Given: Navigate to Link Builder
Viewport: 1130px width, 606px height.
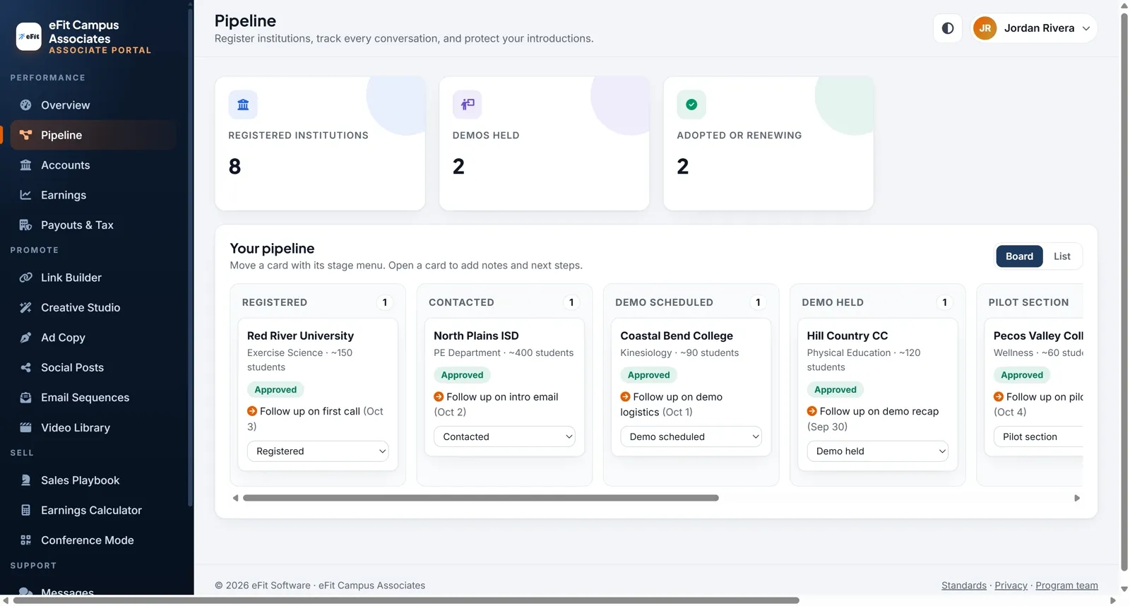Looking at the screenshot, I should pos(93,278).
